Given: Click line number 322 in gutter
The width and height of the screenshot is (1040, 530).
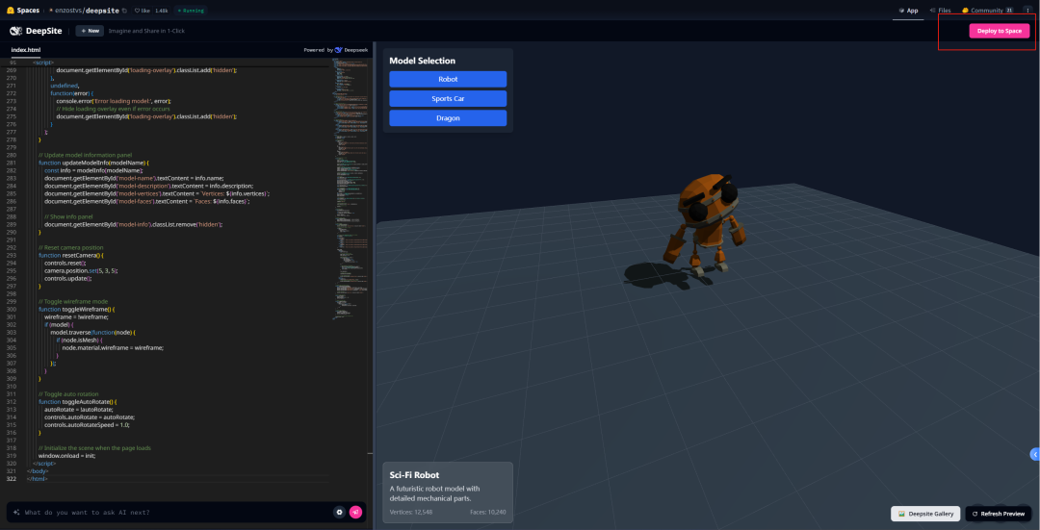Looking at the screenshot, I should tap(11, 479).
